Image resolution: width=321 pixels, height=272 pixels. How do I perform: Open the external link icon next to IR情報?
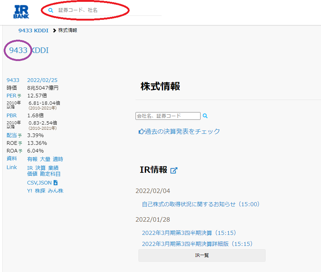tap(174, 170)
